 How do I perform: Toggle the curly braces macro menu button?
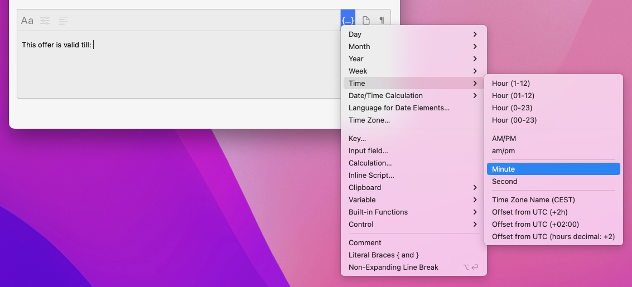(x=348, y=21)
